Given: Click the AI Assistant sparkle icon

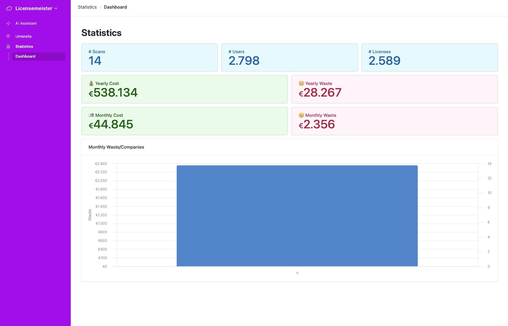Looking at the screenshot, I should coord(8,23).
